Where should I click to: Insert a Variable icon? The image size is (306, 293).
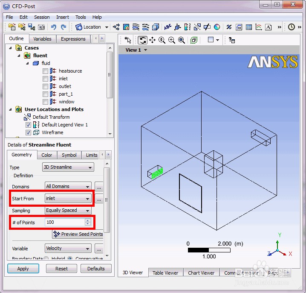229,27
